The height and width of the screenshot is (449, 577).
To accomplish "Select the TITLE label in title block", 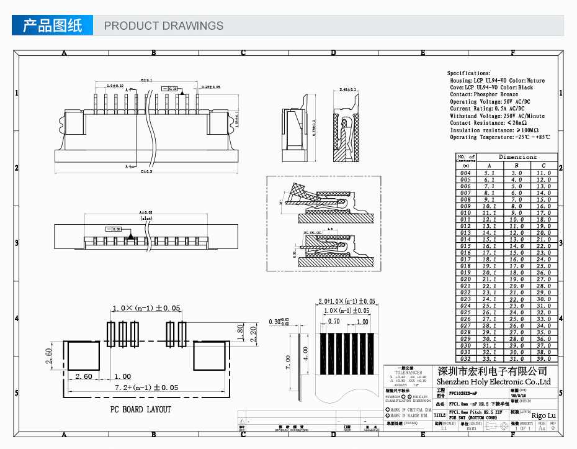I will coord(440,415).
